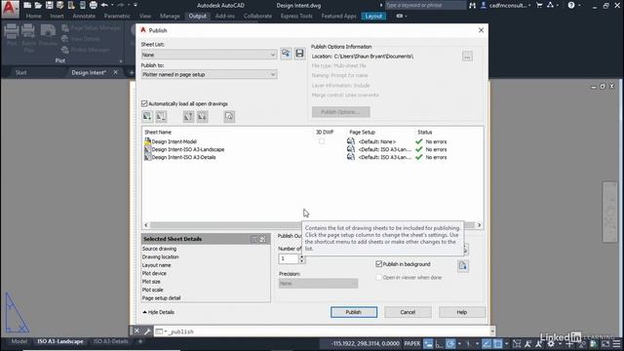624x351 pixels.
Task: Switch to the Layout contextual ribbon tab
Action: (x=373, y=16)
